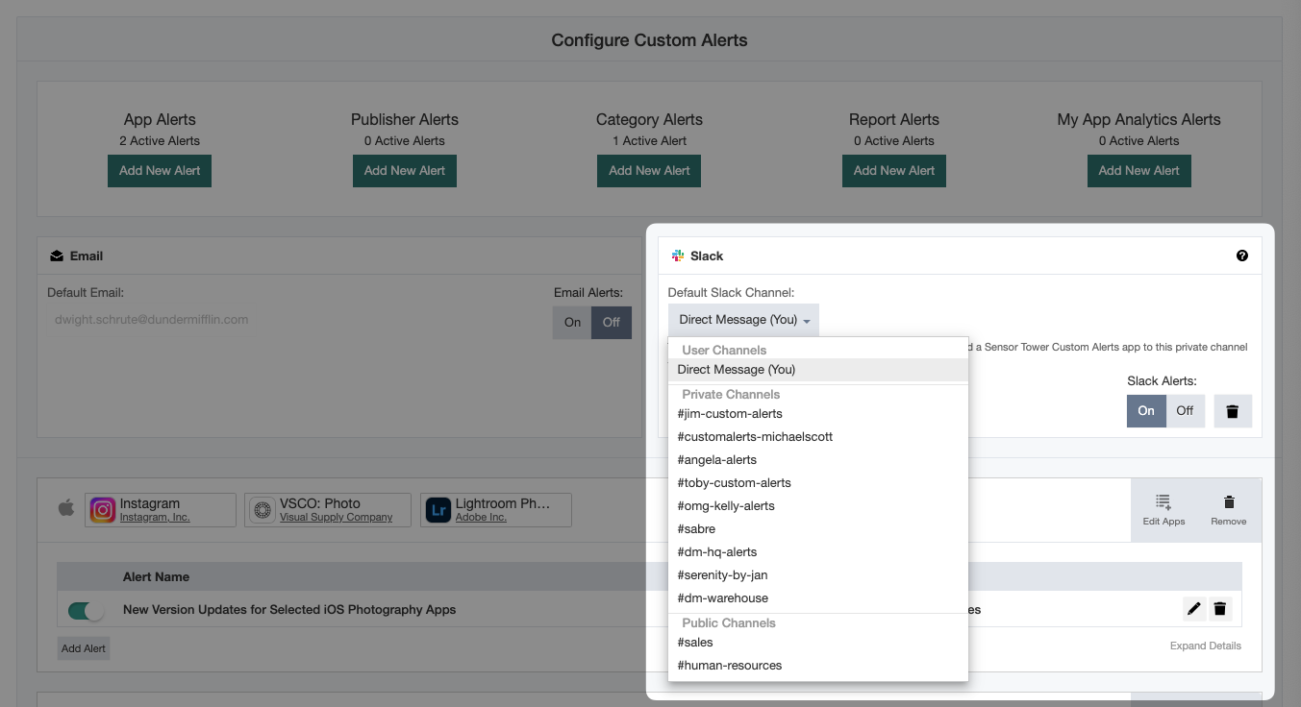1301x707 pixels.
Task: Delete the New Version Updates alert row
Action: point(1220,608)
